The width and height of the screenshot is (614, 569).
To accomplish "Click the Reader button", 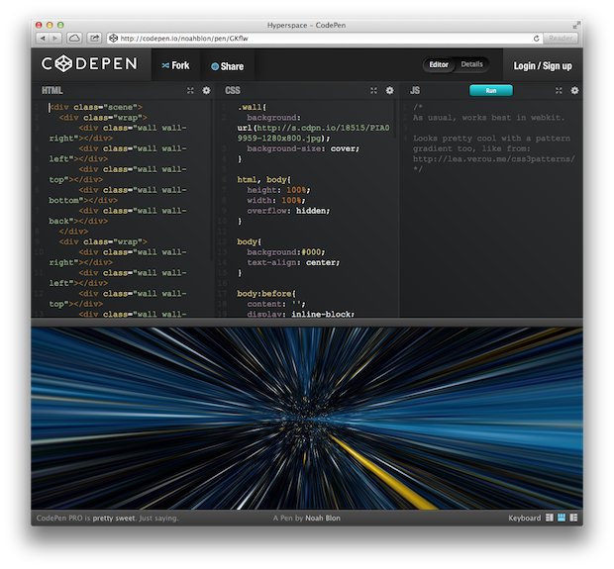I will (561, 38).
